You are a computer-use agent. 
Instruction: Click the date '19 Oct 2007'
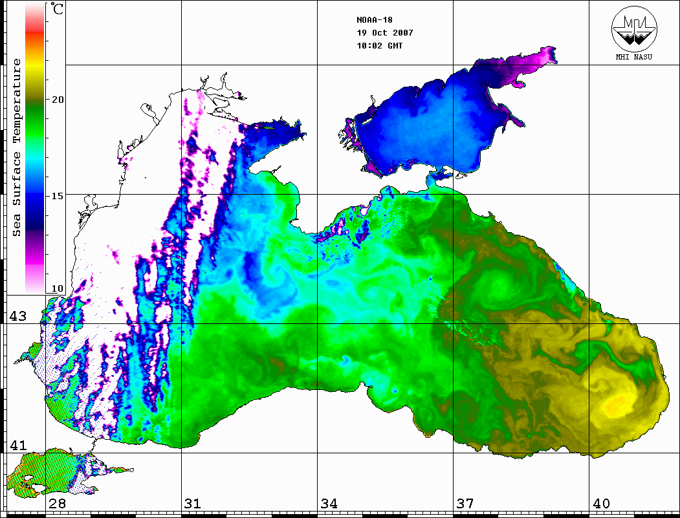(385, 32)
